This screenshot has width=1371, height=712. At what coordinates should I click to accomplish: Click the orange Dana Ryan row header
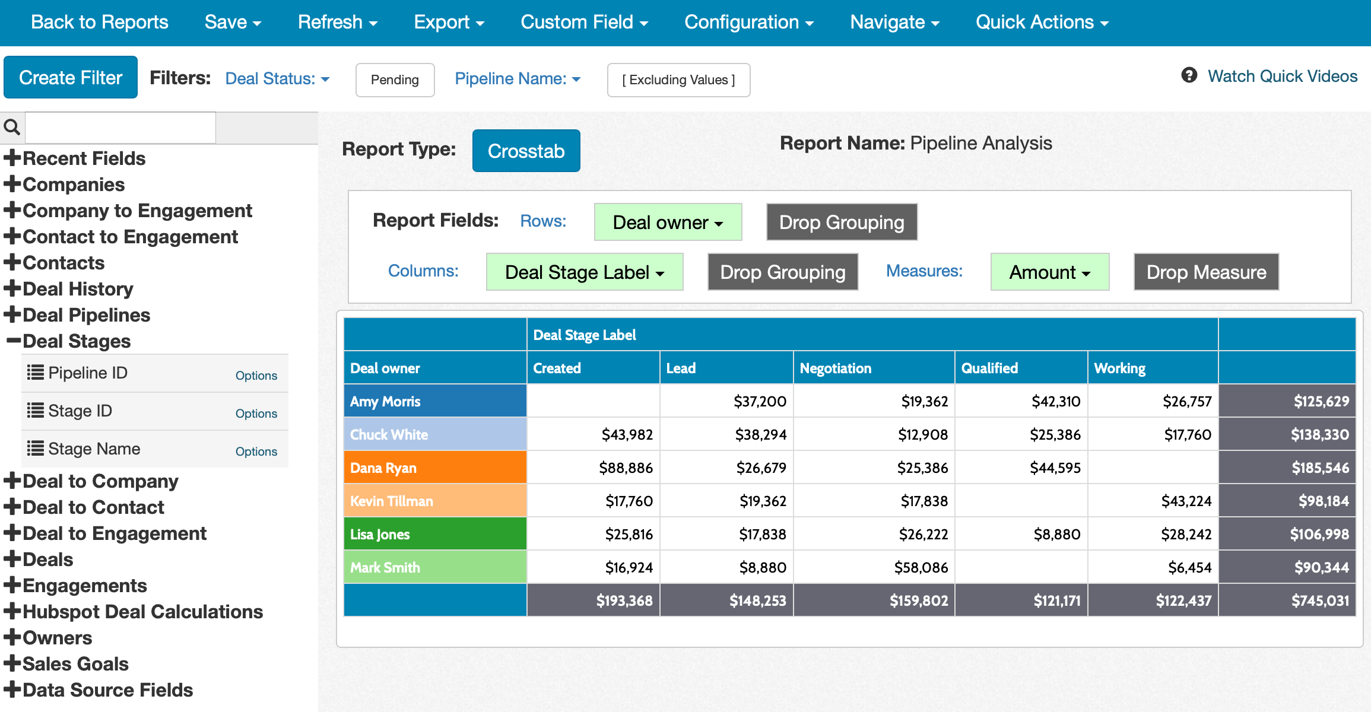(435, 468)
